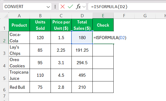This screenshot has width=166, height=101.
Task: Select row 6 header
Action: (x=4, y=87)
